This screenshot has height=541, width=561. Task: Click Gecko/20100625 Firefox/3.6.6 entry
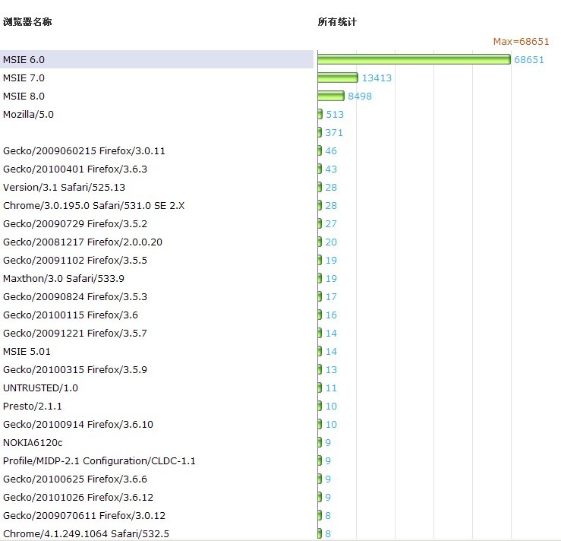[x=75, y=479]
